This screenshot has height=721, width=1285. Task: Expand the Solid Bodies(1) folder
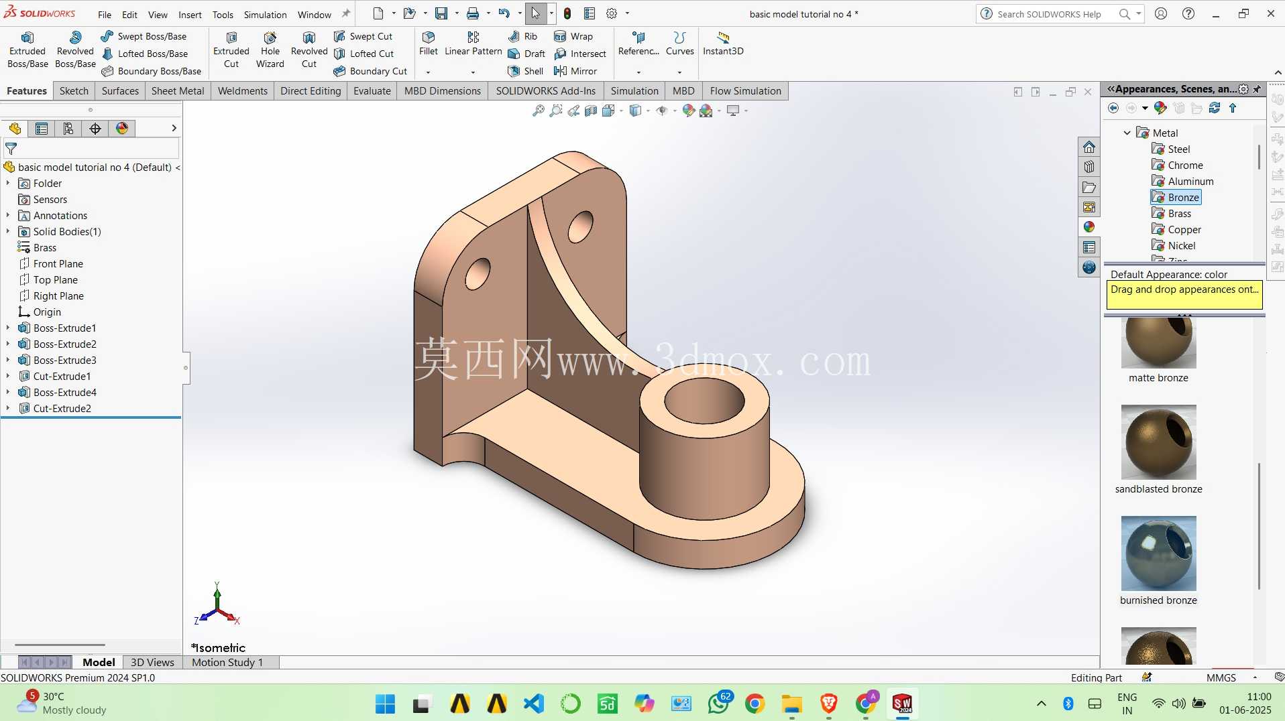point(8,232)
